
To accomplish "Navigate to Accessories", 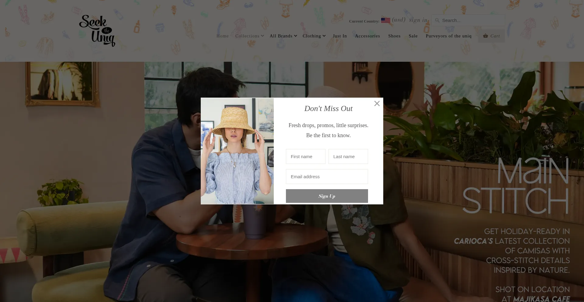I will [367, 36].
